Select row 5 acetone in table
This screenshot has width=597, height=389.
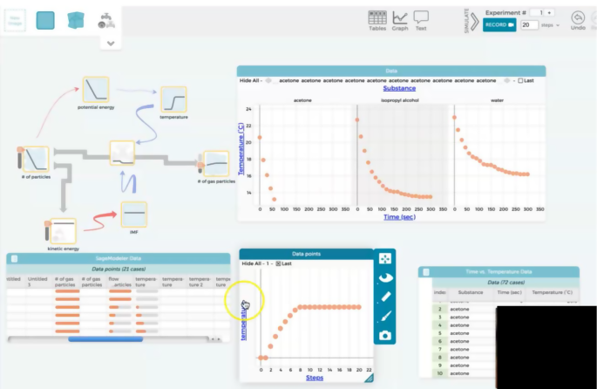[465, 333]
